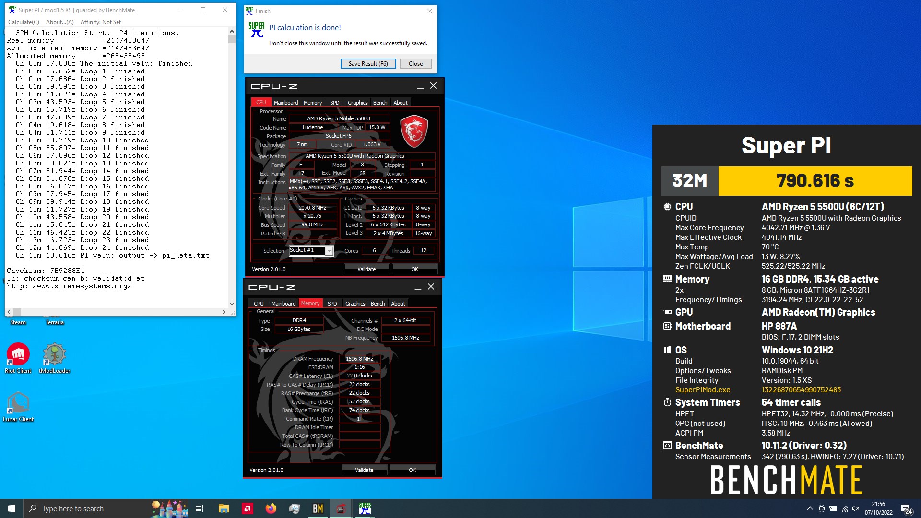Open Task View from the taskbar
Viewport: 921px width, 518px height.
pos(200,508)
